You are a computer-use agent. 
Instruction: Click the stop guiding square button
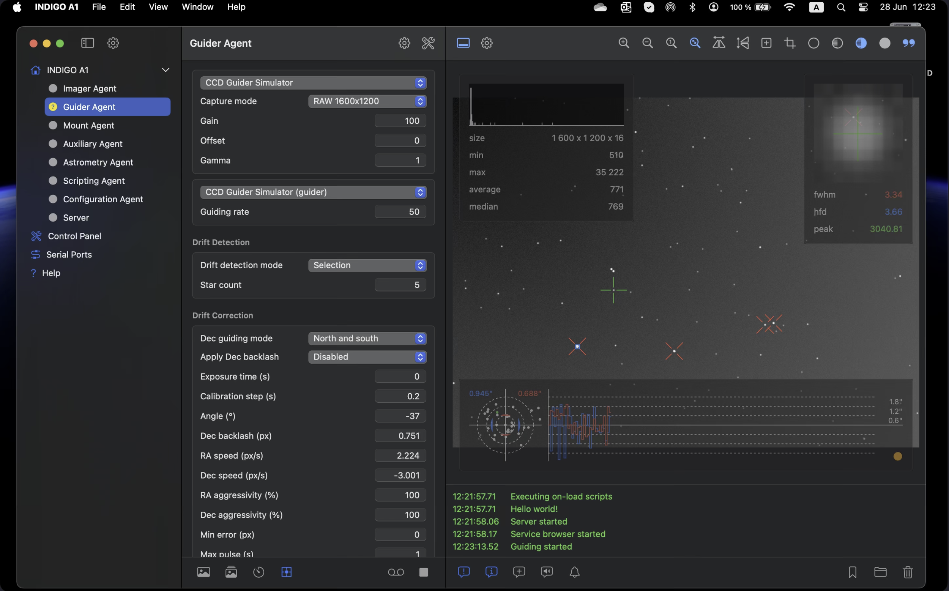click(x=423, y=572)
